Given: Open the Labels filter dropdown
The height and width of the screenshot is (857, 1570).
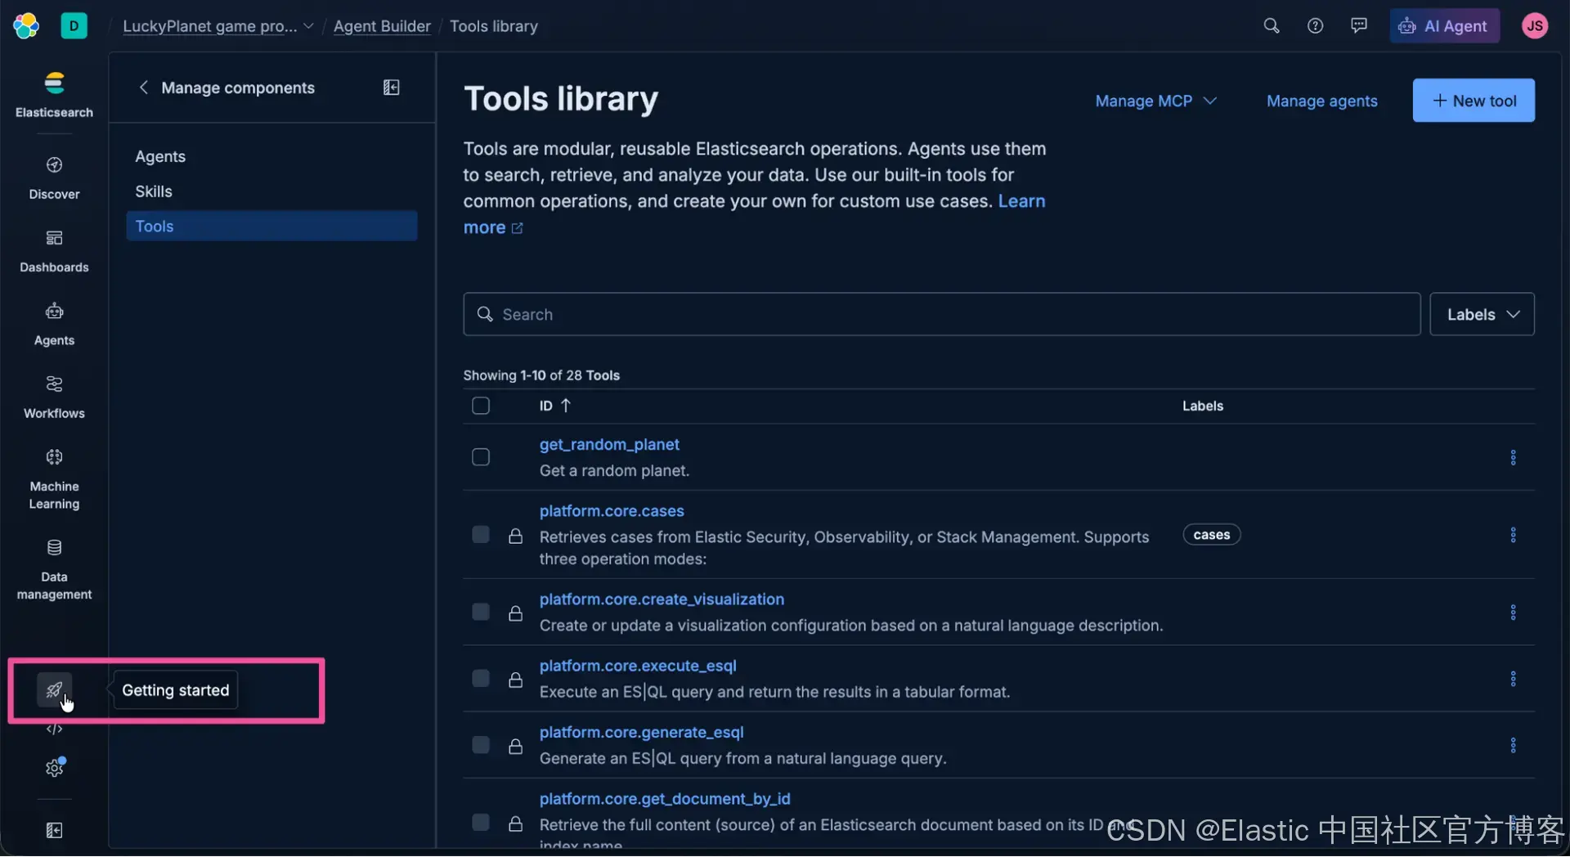Looking at the screenshot, I should click(1482, 314).
